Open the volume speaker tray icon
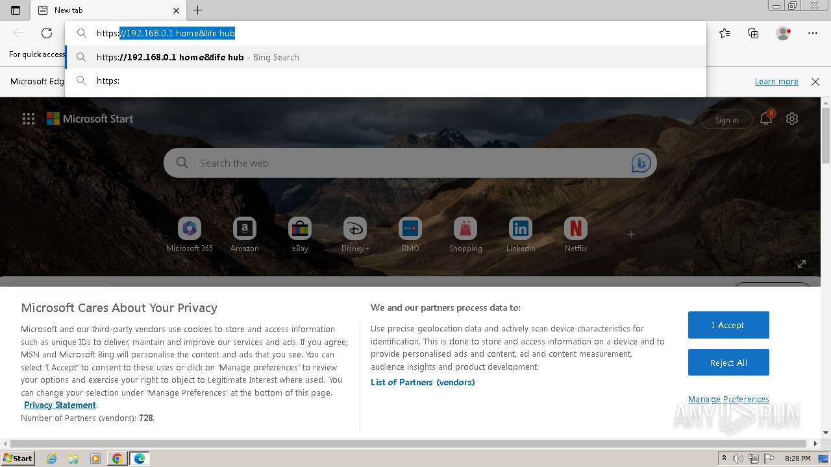Image resolution: width=831 pixels, height=467 pixels. point(738,459)
